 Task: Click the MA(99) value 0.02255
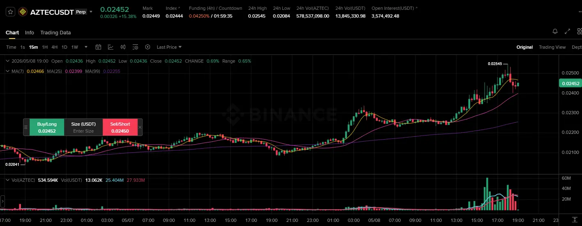pyautogui.click(x=112, y=71)
